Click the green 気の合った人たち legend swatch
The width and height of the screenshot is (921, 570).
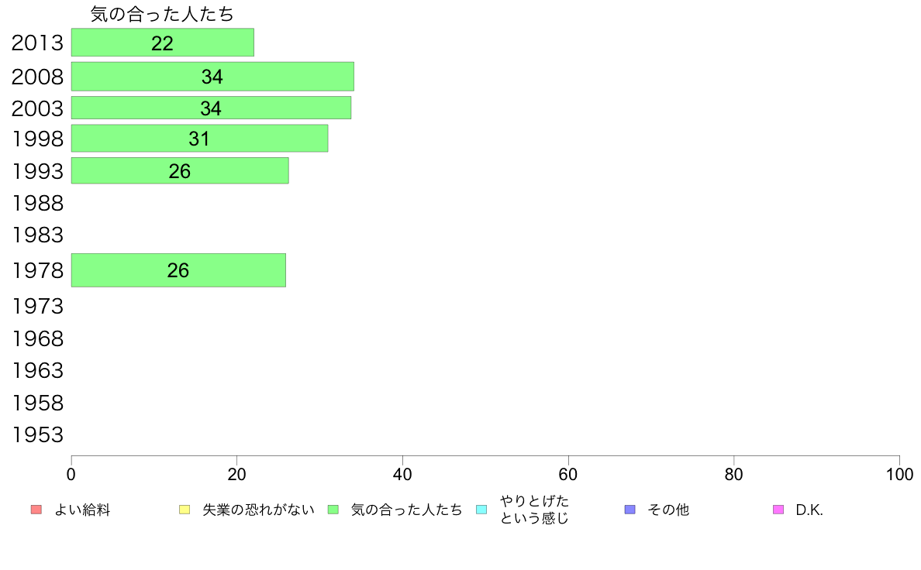[333, 510]
